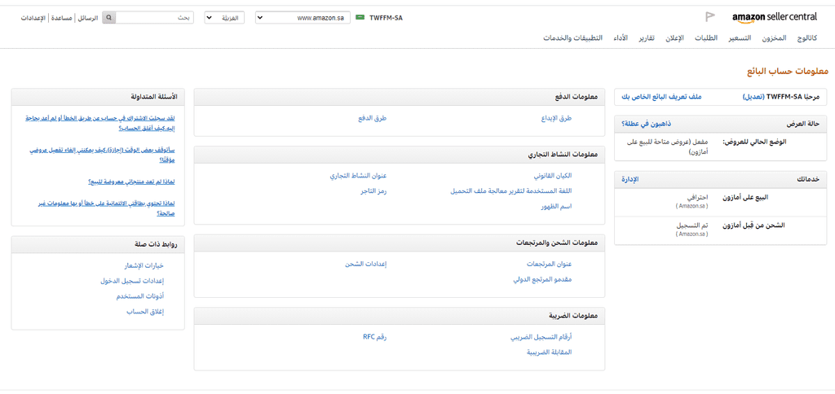835x394 pixels.
Task: Open اللغة المستخدمة لتقرير معالجة ملف التحميل link
Action: tap(511, 190)
